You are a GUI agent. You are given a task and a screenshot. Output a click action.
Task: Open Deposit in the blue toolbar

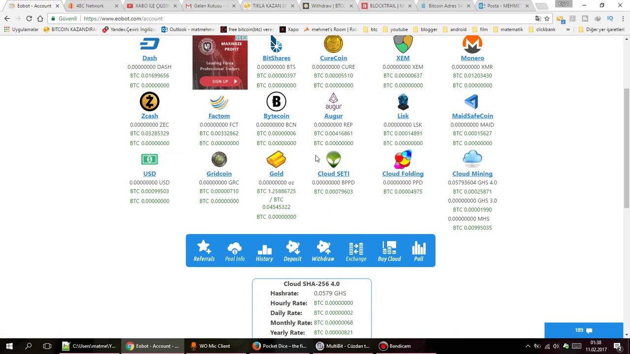292,251
